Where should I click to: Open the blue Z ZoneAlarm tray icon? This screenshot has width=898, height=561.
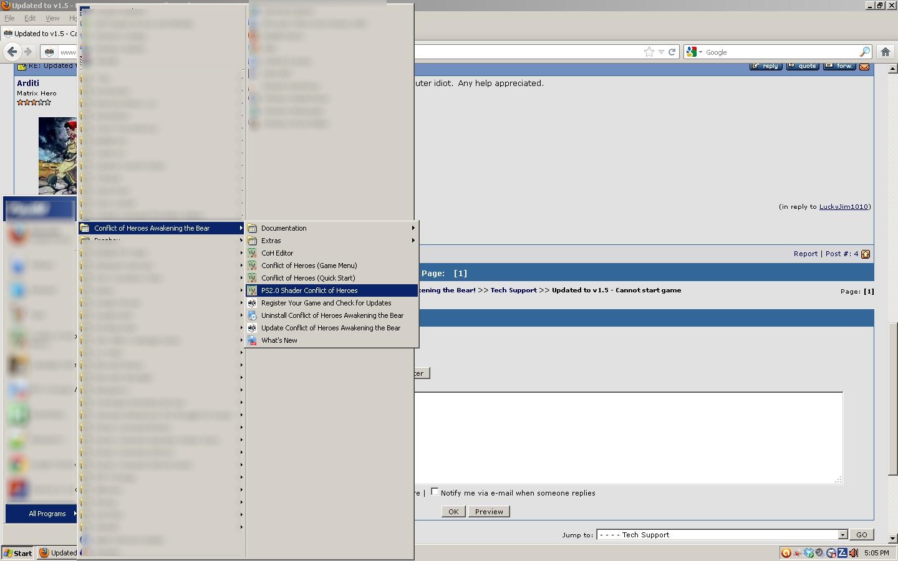click(842, 553)
